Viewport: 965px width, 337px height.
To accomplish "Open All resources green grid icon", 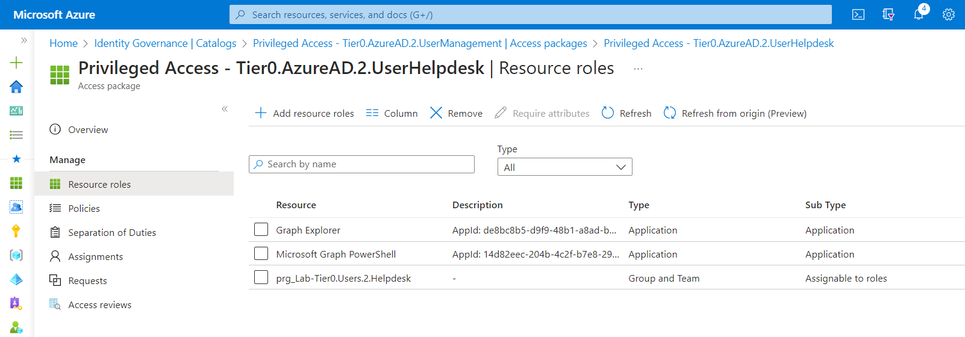I will [16, 183].
